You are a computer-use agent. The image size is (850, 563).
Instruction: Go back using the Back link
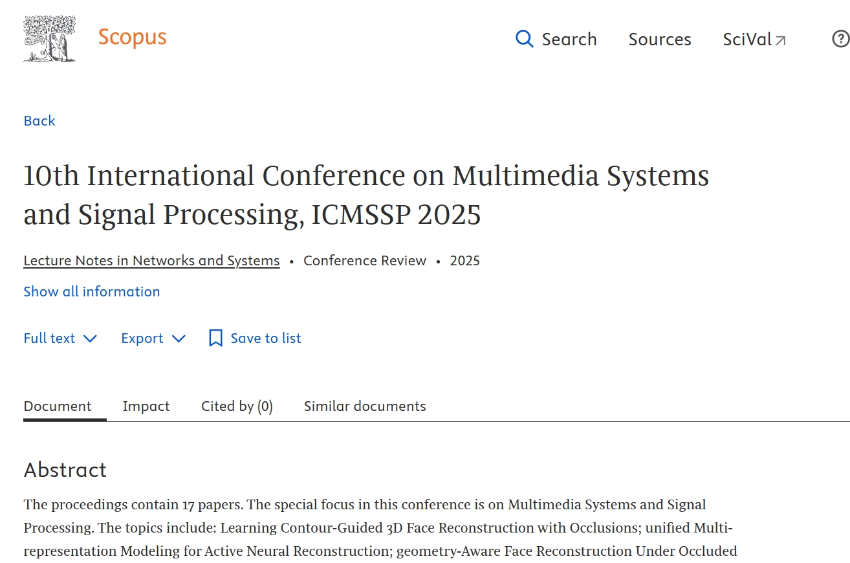point(39,121)
